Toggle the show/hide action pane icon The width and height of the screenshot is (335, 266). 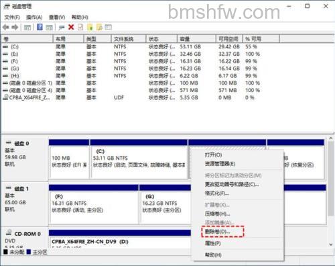point(49,28)
